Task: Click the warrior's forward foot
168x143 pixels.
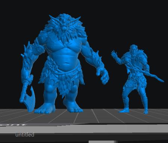Action: [x=124, y=111]
